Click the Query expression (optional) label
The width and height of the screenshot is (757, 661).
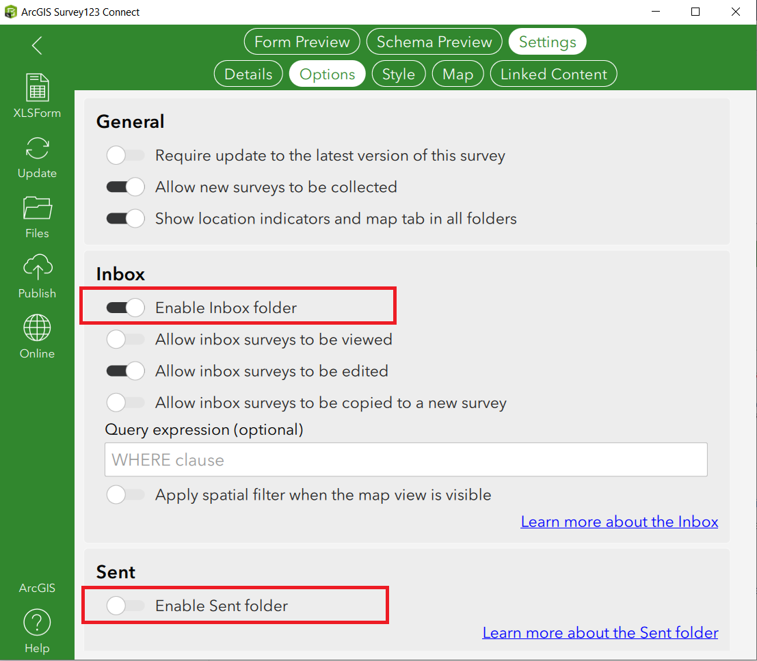(204, 429)
